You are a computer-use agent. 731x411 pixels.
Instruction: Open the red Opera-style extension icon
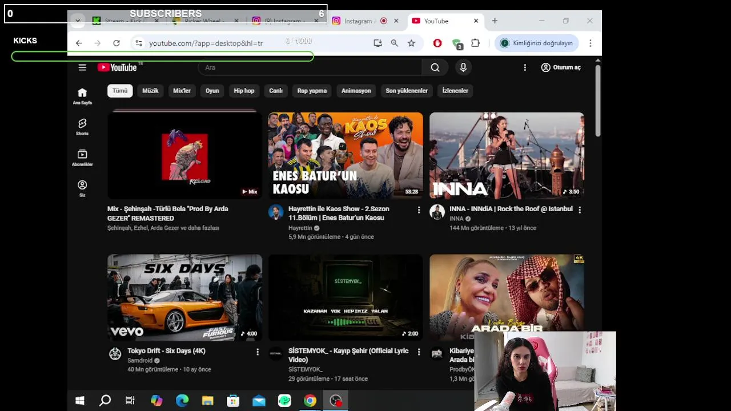pyautogui.click(x=437, y=43)
